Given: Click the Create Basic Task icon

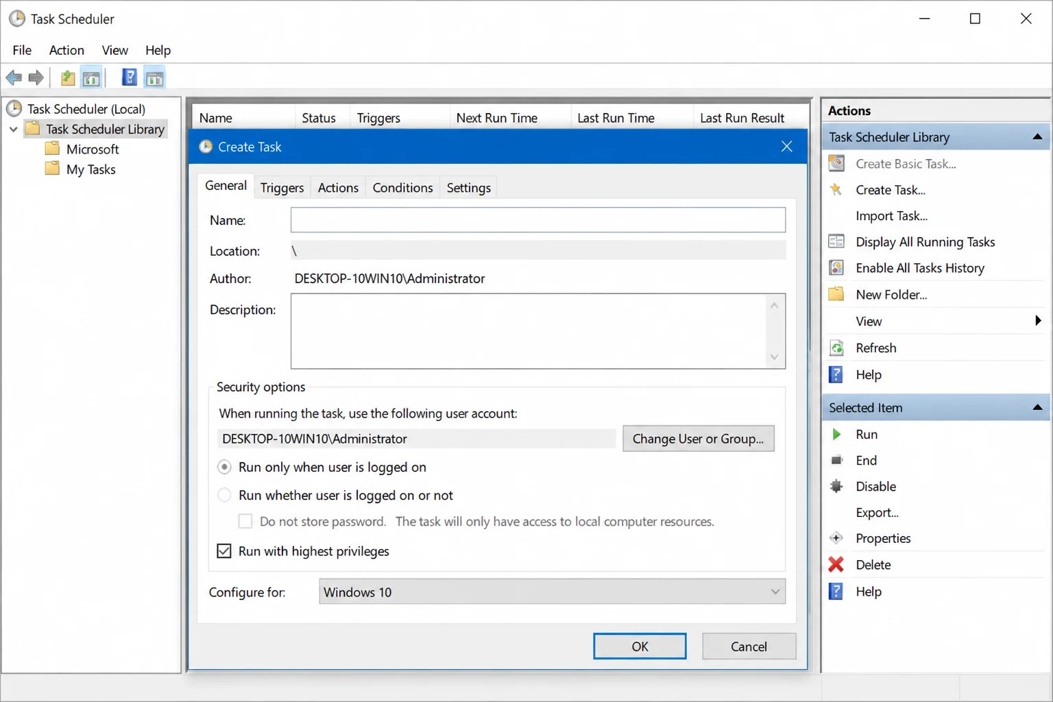Looking at the screenshot, I should 836,163.
